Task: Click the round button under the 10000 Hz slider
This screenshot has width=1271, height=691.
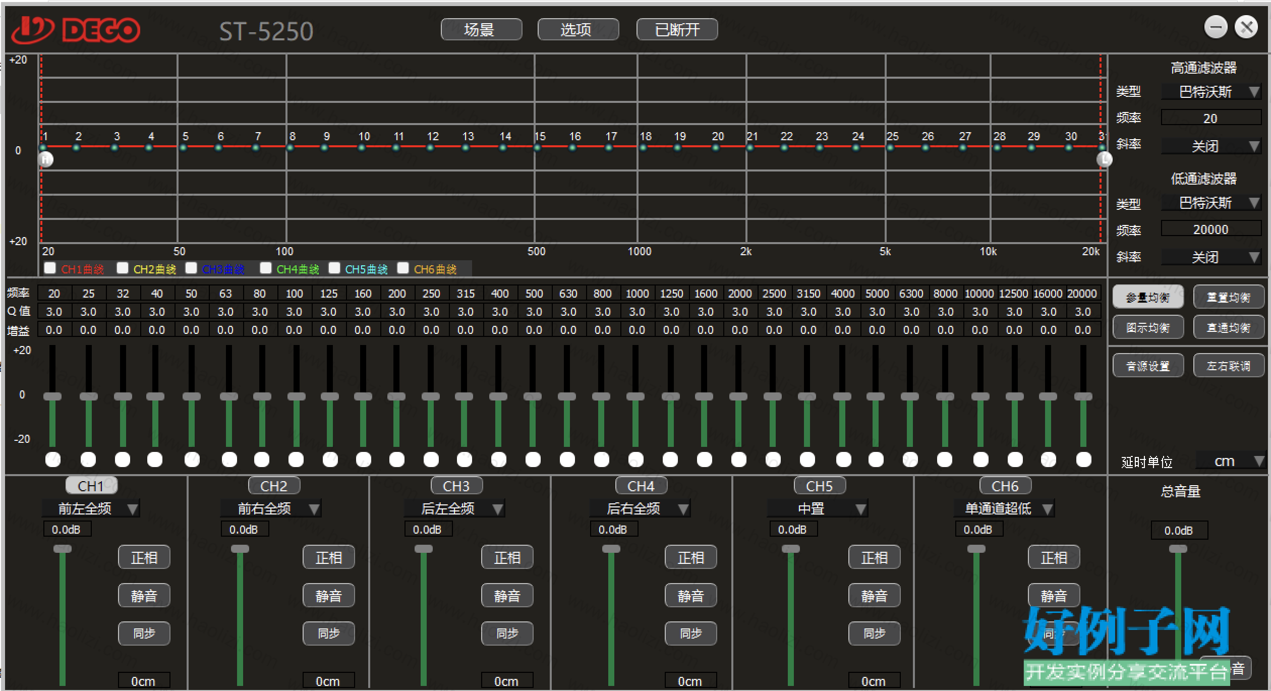Action: [981, 459]
